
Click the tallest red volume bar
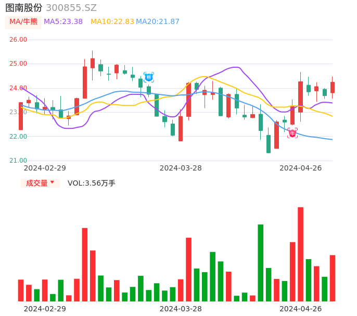pos(300,254)
